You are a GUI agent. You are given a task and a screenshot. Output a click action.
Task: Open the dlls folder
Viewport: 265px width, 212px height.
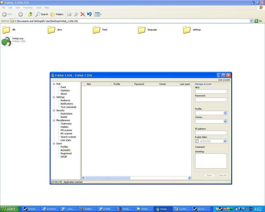tap(6, 30)
